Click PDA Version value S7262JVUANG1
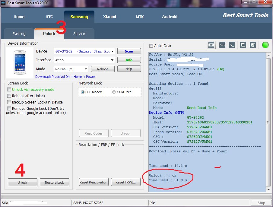Screen dimensions: 273x207 pyautogui.click(x=199, y=127)
